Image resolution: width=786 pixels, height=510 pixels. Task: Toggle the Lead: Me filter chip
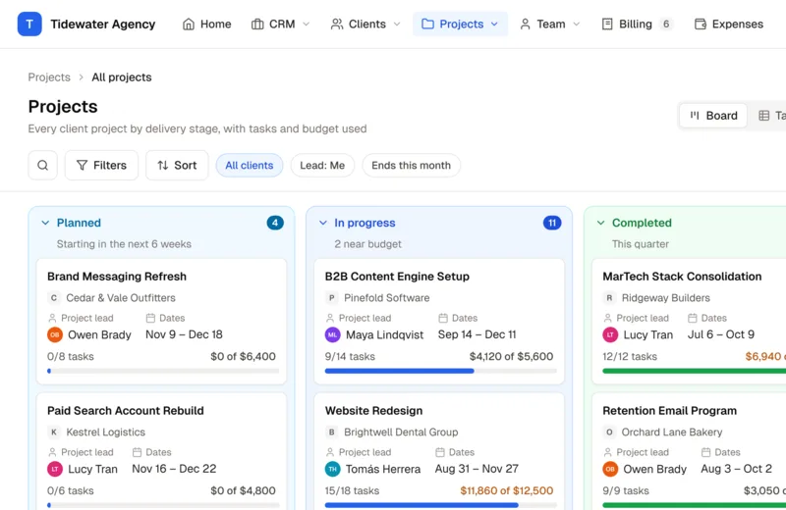(x=322, y=165)
